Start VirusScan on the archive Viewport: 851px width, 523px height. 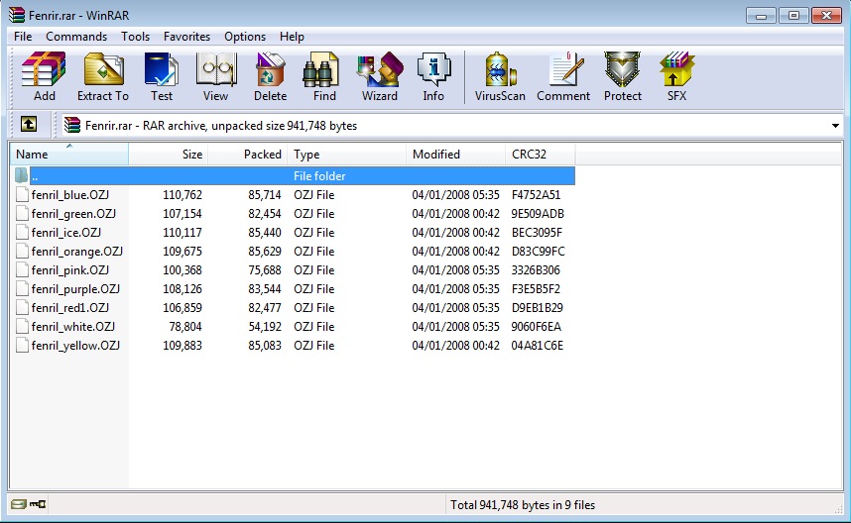[x=500, y=76]
